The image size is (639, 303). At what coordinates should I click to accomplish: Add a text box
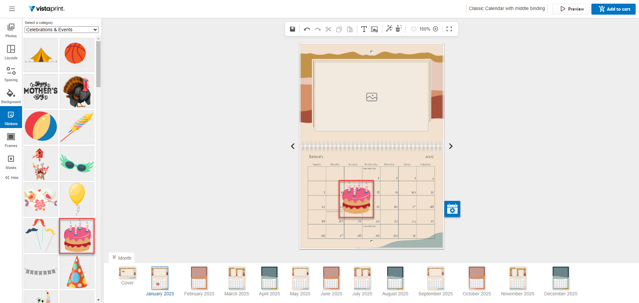(x=364, y=29)
